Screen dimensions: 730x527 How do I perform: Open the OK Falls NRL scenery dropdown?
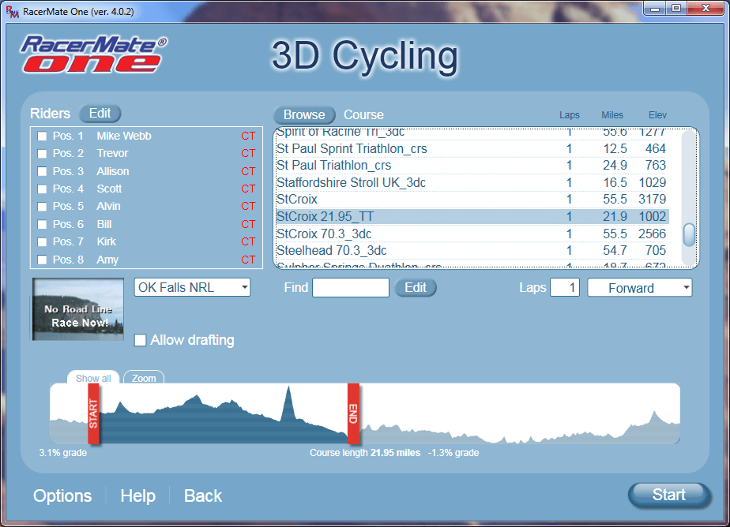(192, 287)
